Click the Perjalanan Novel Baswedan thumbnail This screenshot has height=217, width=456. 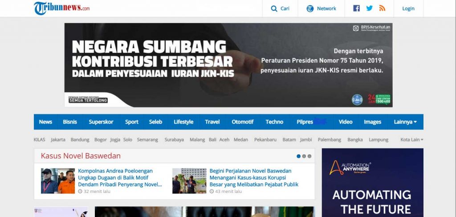coord(189,181)
